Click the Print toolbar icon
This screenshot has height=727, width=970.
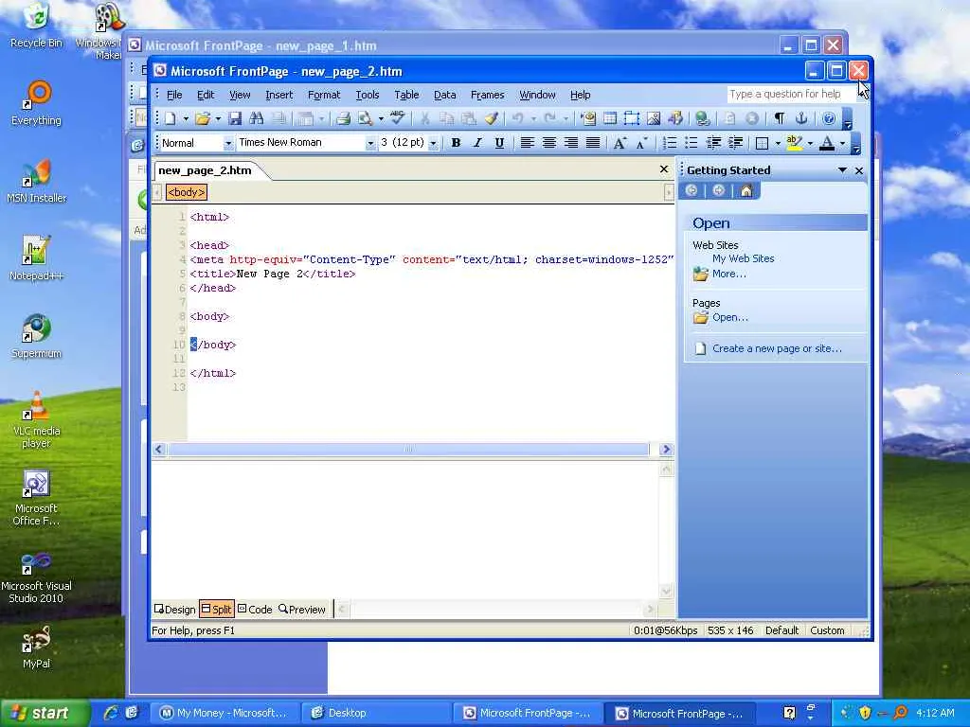tap(343, 118)
